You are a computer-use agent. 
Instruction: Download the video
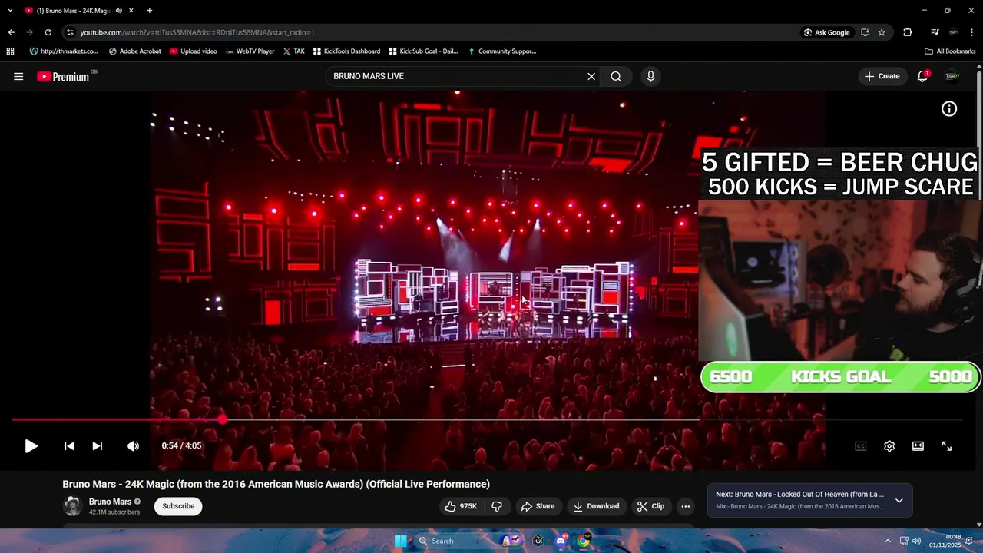tap(596, 506)
